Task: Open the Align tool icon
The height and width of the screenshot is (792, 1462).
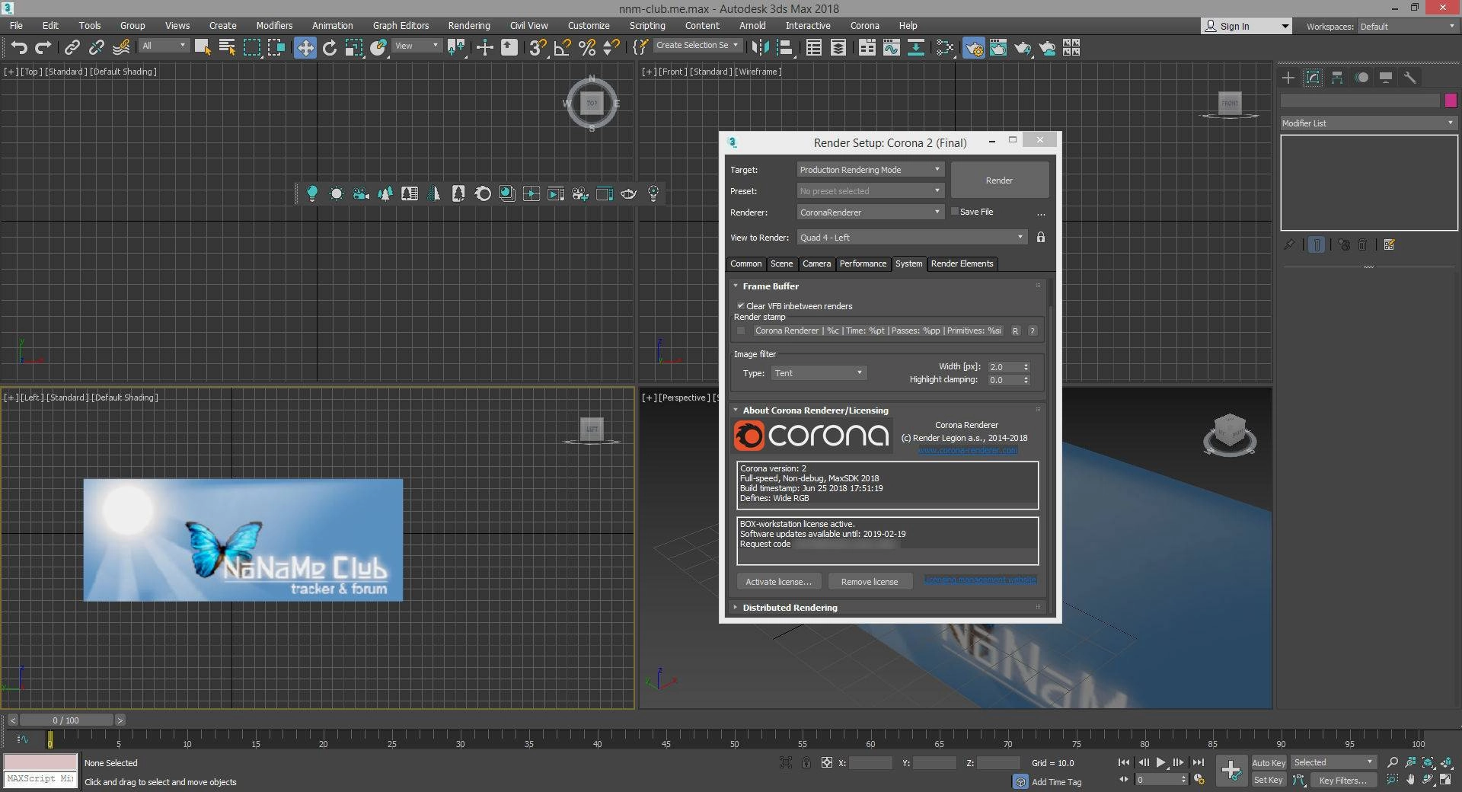Action: click(784, 48)
